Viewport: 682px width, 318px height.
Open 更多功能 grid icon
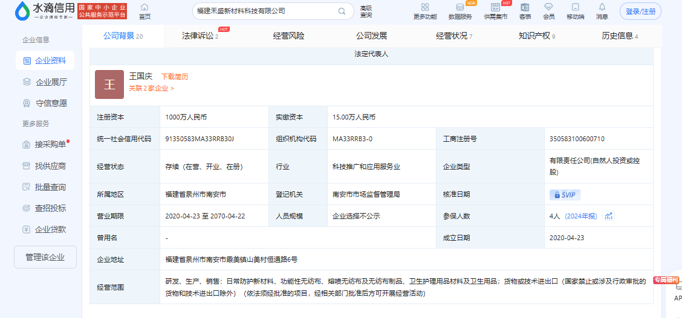pos(424,7)
